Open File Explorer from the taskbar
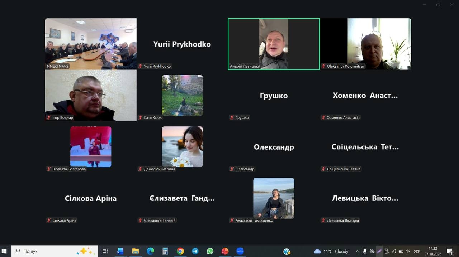This screenshot has width=459, height=257. (x=135, y=251)
